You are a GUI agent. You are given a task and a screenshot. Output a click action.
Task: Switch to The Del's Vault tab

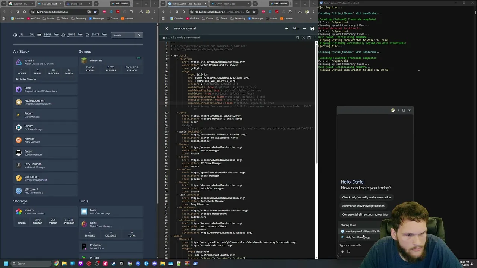tap(50, 4)
